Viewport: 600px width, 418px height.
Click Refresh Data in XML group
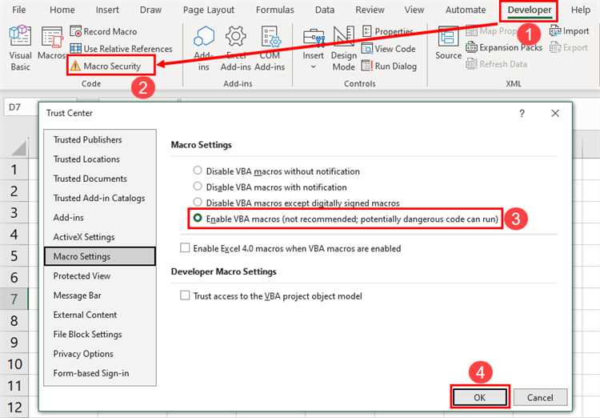tap(497, 64)
